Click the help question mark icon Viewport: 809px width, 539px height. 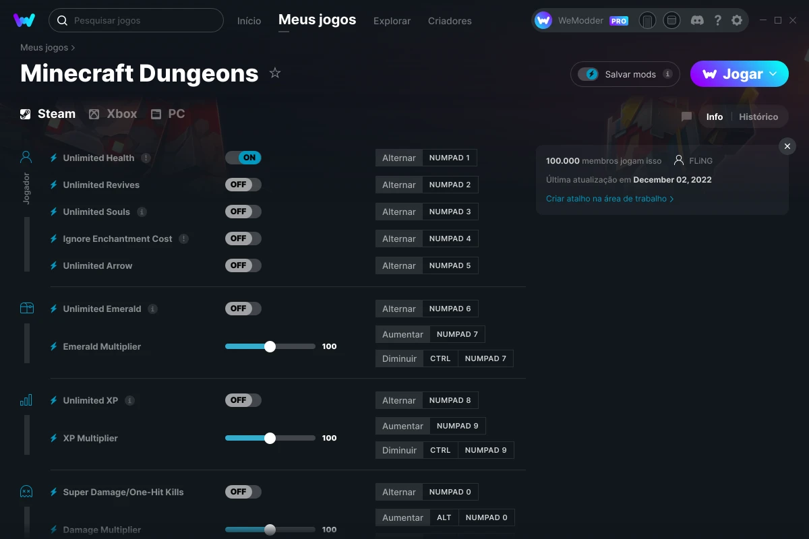coord(717,20)
